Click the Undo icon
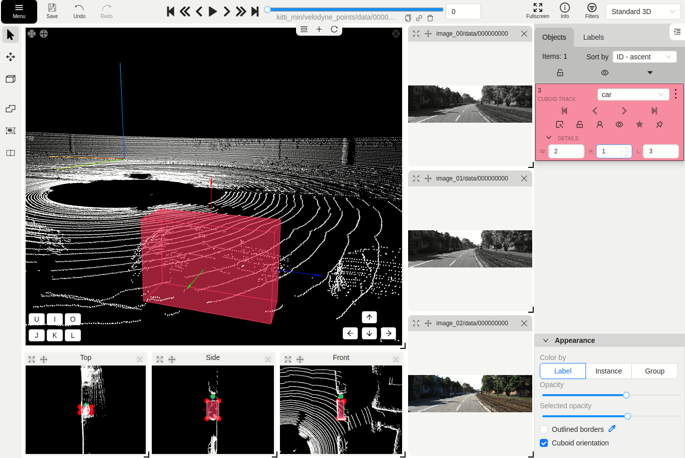This screenshot has height=458, width=685. [79, 11]
